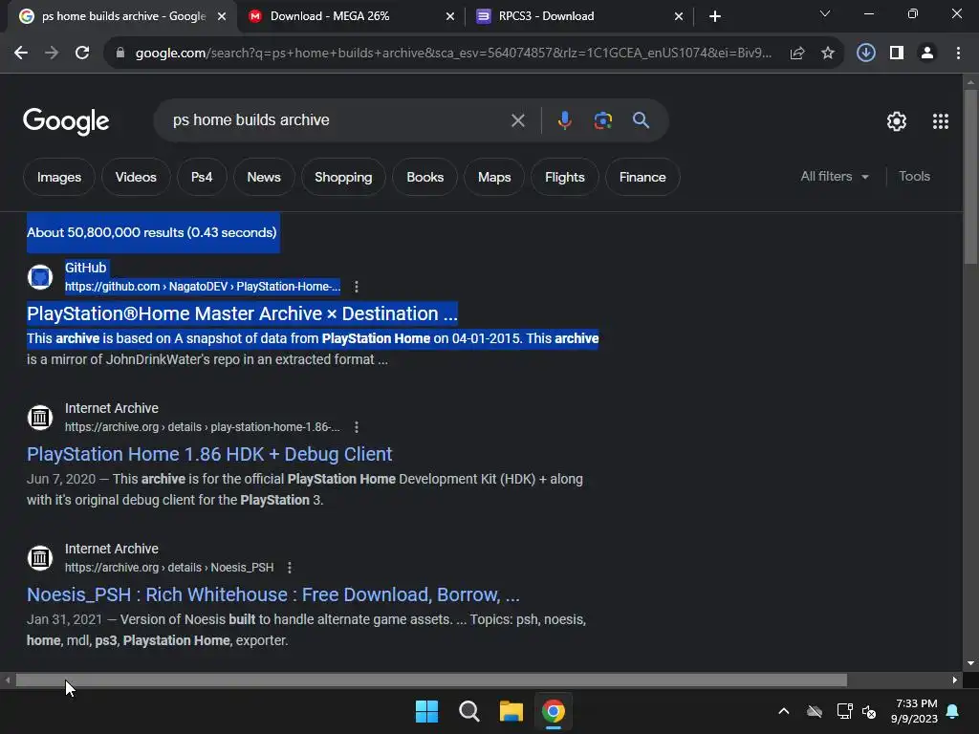Open more options for GitHub result

356,287
